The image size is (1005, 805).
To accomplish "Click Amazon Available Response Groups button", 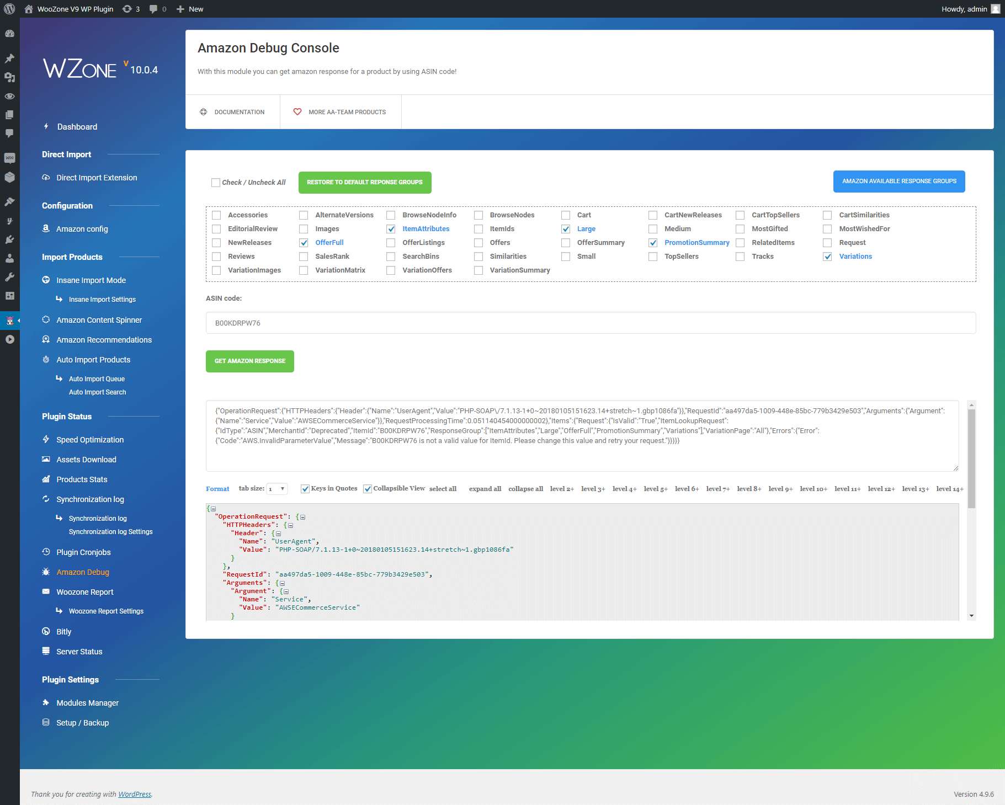I will coord(899,182).
